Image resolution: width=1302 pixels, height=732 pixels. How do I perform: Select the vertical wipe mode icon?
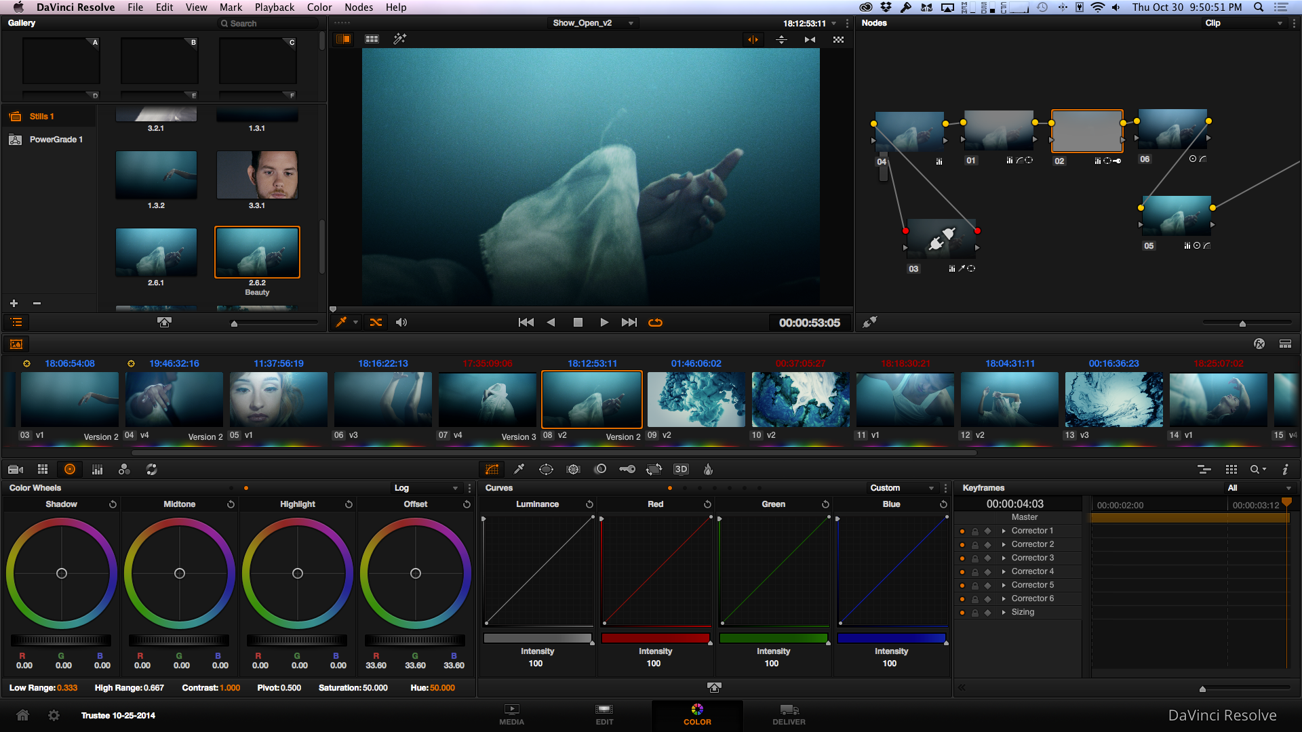pos(781,39)
